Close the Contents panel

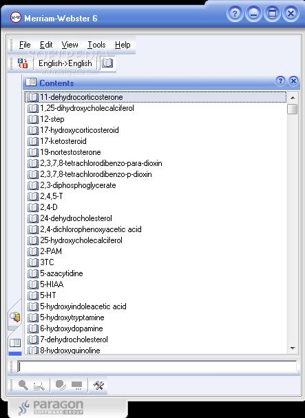[293, 81]
